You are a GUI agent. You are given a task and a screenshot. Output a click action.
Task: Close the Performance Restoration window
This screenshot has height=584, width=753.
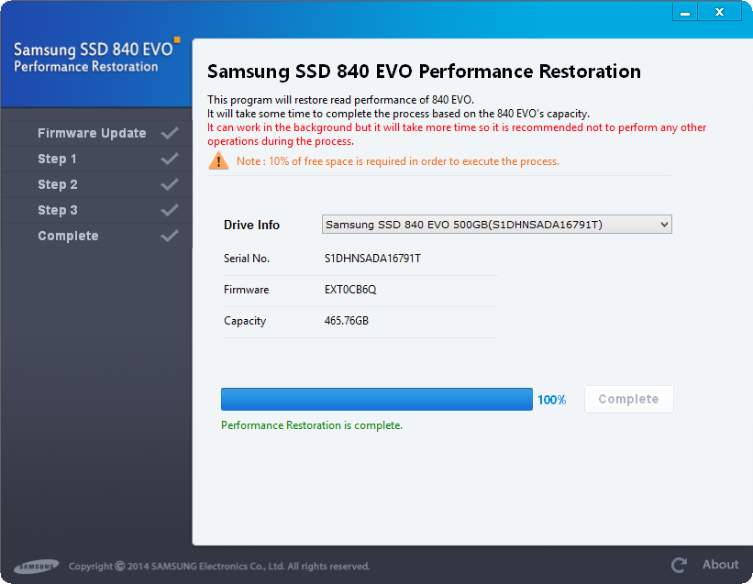[x=720, y=12]
